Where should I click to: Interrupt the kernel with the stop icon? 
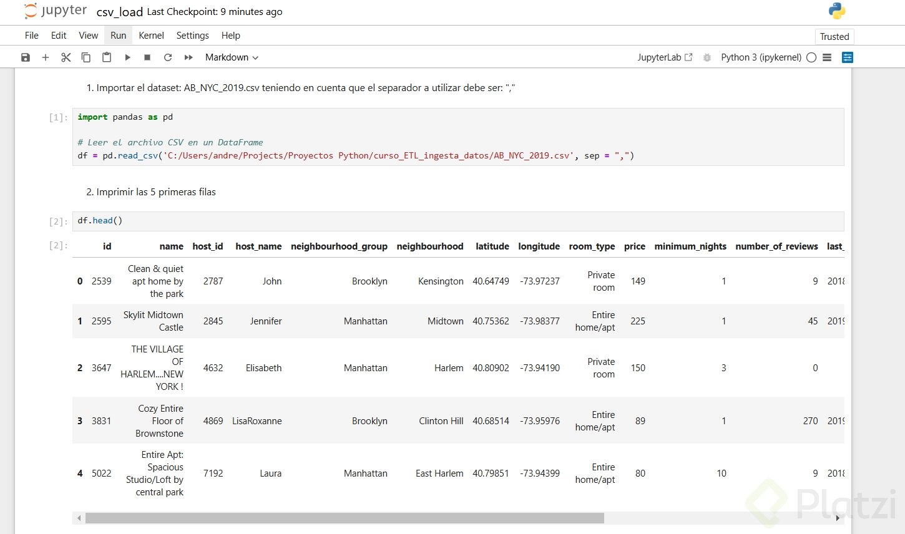pyautogui.click(x=147, y=57)
